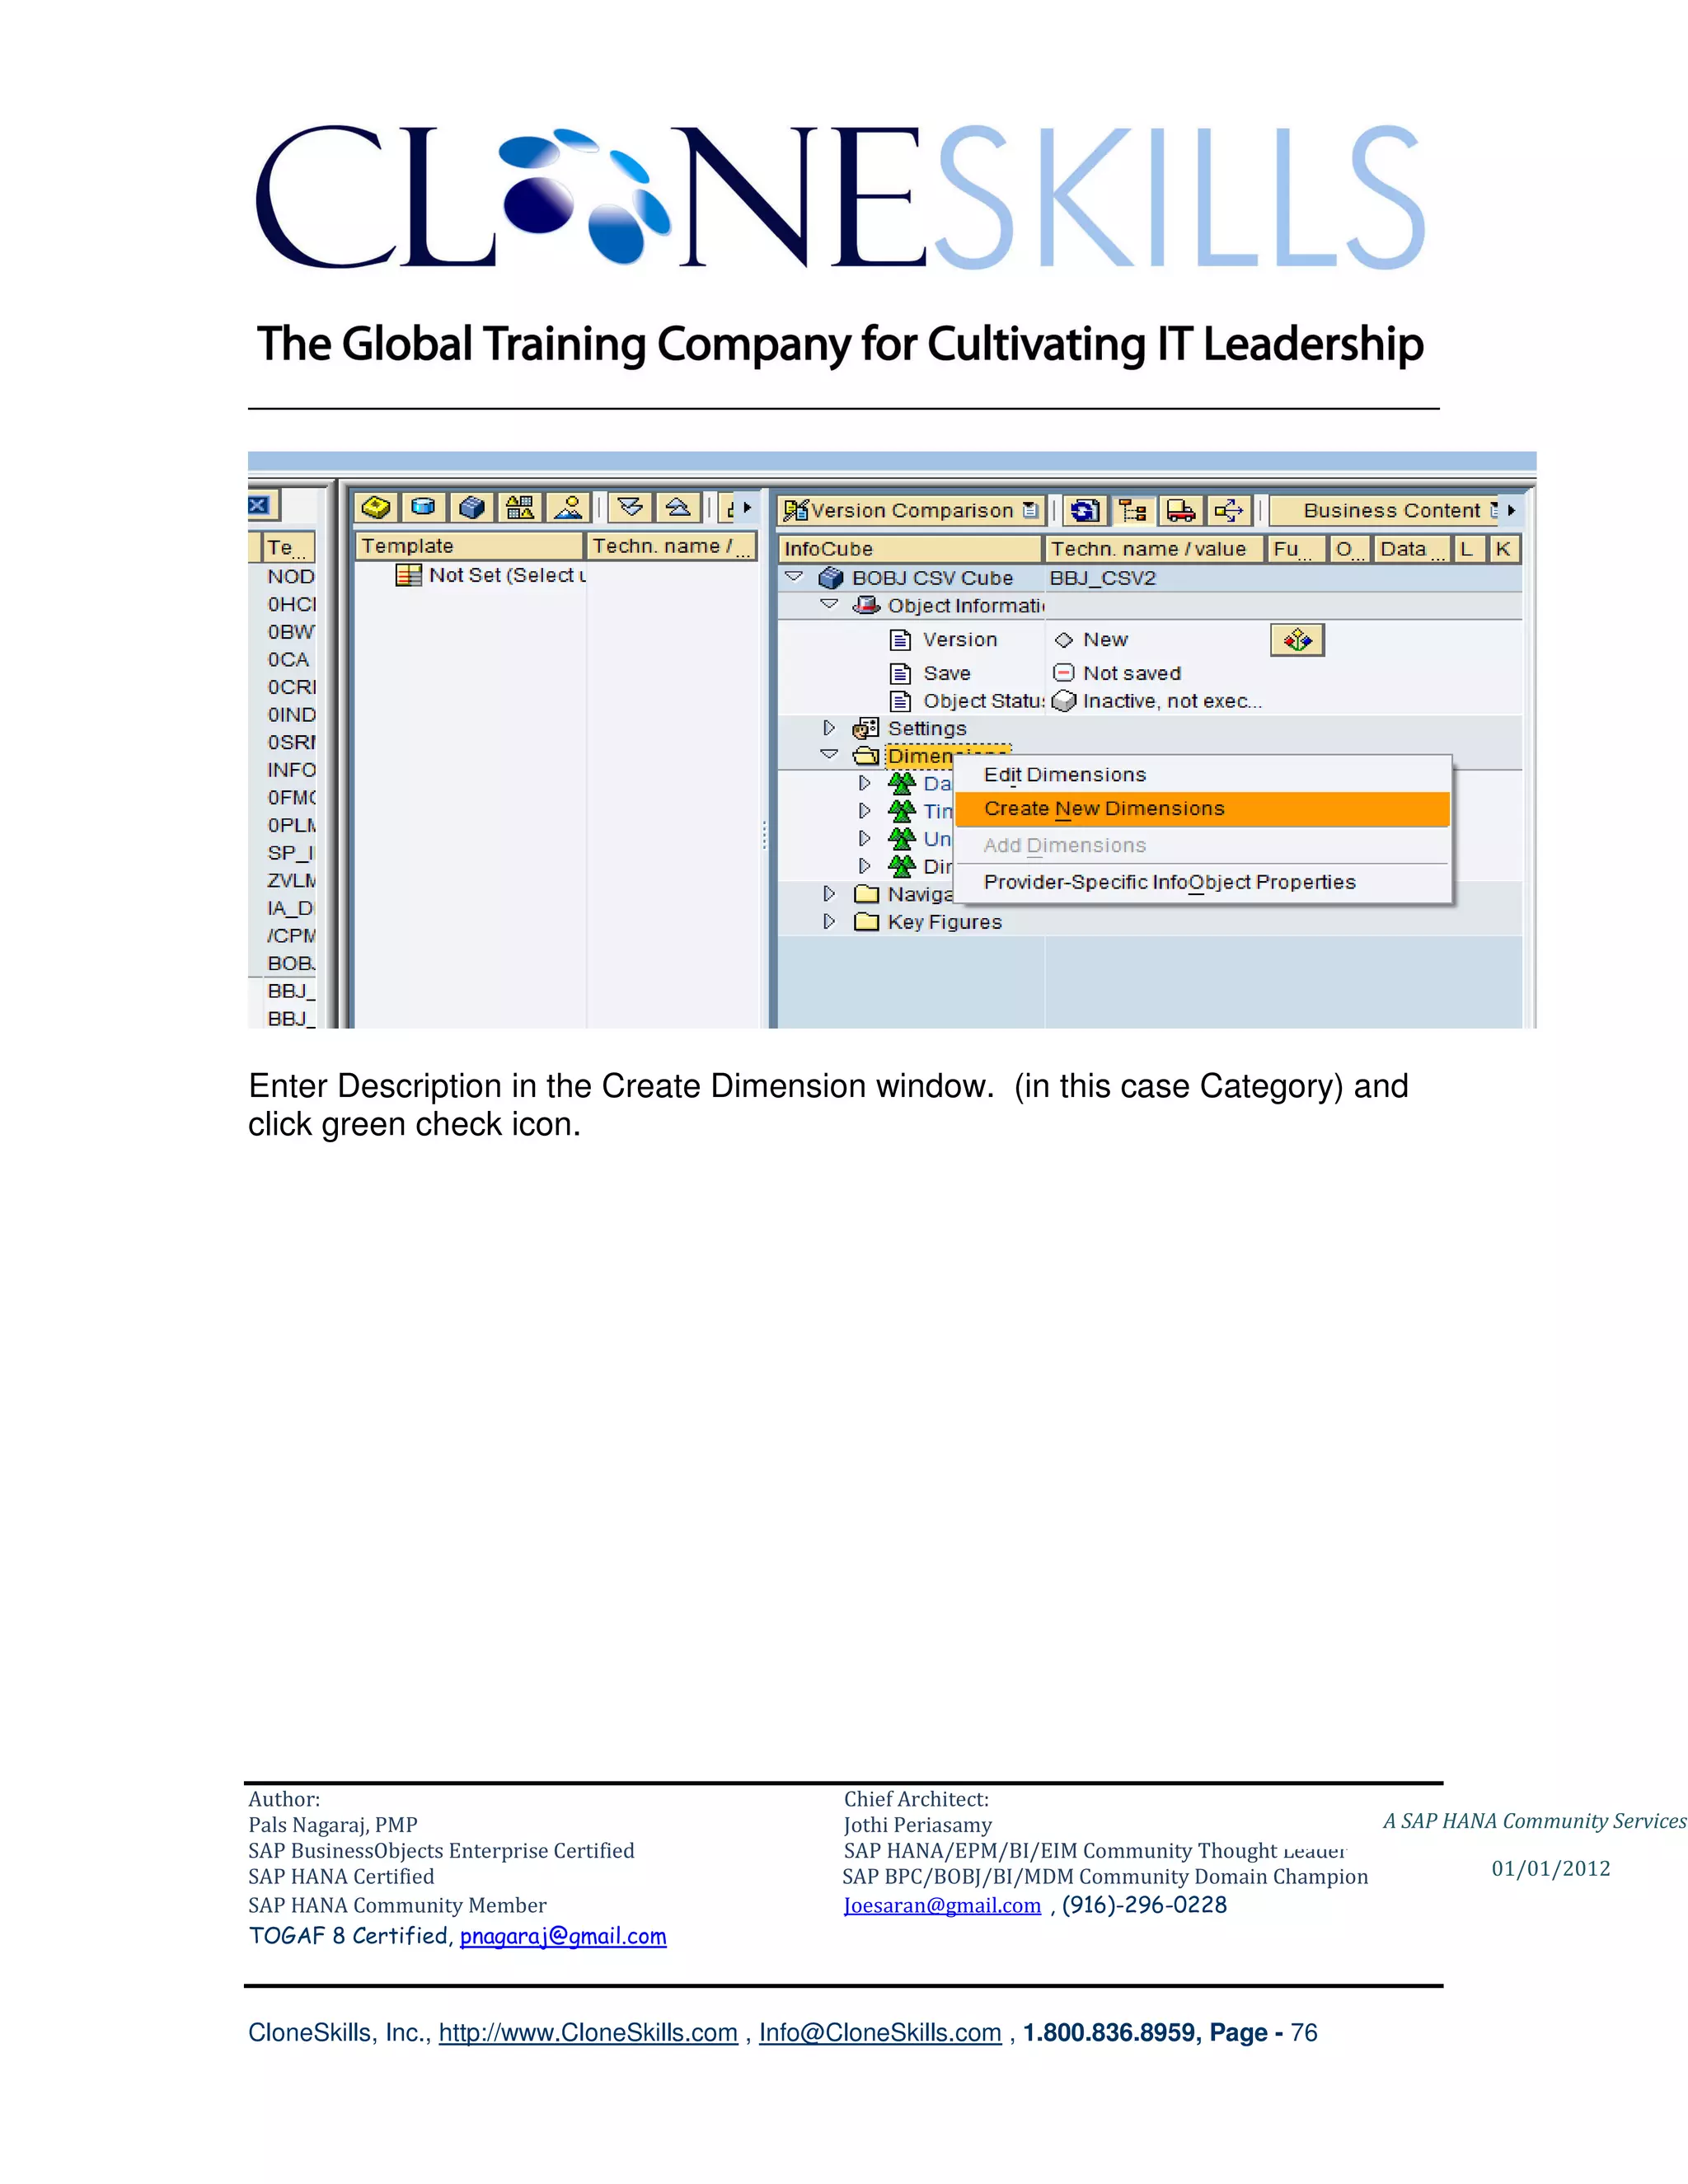Screen dimensions: 1688x2184
Task: Click the Data... column header
Action: pos(1412,549)
